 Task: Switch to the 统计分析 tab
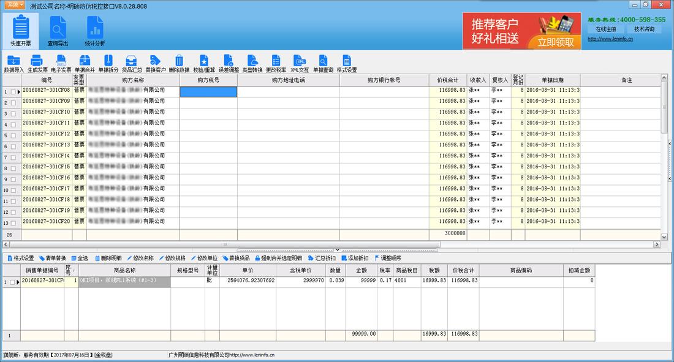(95, 31)
